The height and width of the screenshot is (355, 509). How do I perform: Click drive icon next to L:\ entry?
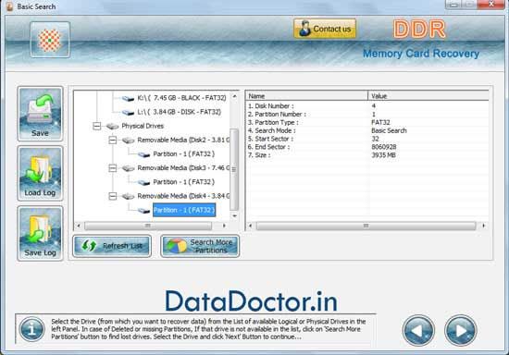pos(129,113)
